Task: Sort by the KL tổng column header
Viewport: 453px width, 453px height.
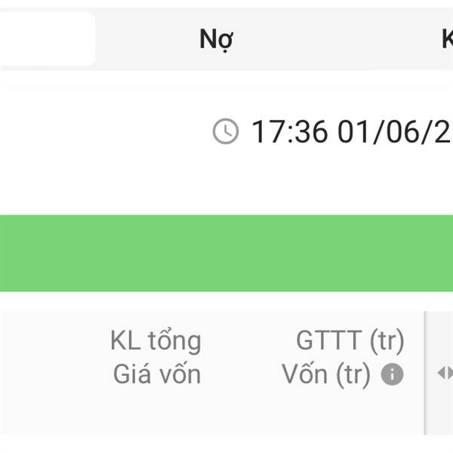Action: pos(156,341)
